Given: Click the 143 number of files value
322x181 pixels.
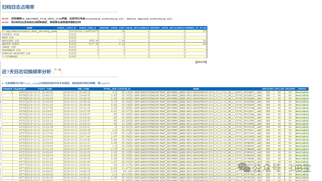Looking at the screenshot, I should (x=205, y=41).
